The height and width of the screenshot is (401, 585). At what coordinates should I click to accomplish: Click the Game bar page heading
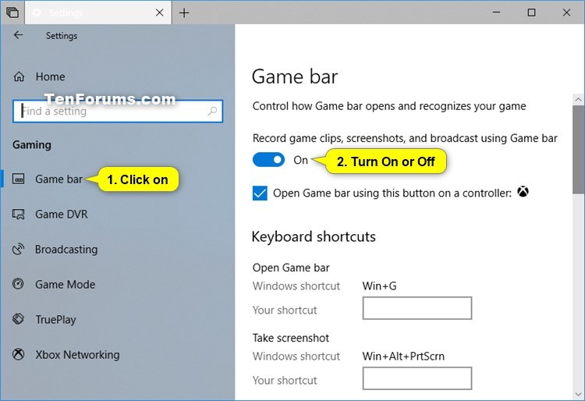tap(295, 76)
